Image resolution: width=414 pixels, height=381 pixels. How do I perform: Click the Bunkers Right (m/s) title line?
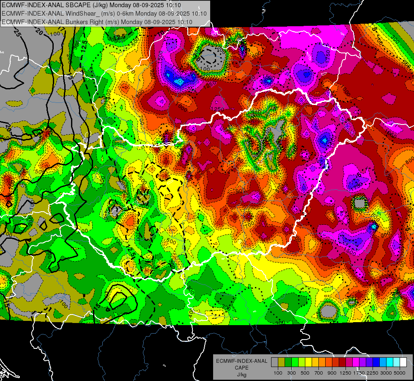[x=97, y=22]
